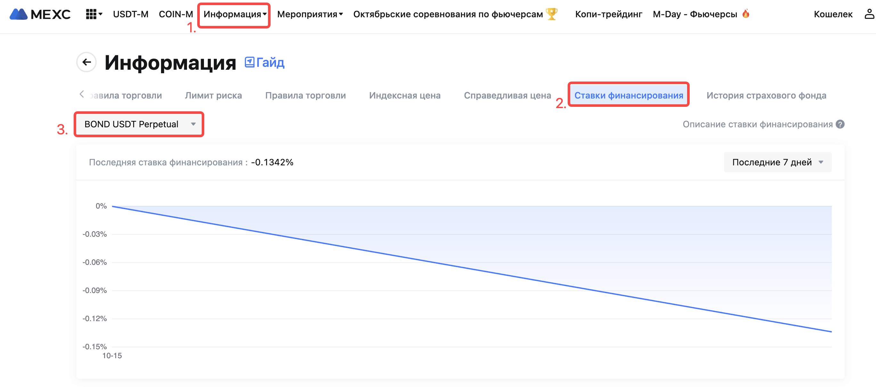876x387 pixels.
Task: Open the Индексная цена tab
Action: (405, 96)
